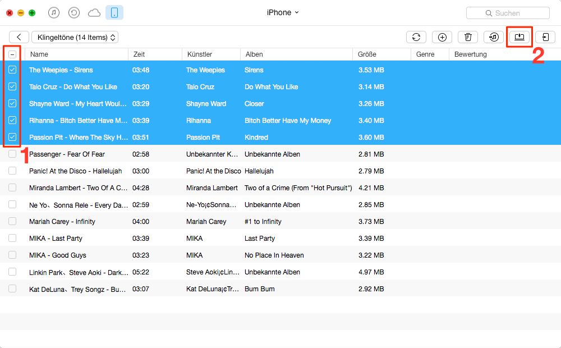Screen dimensions: 561x348
Task: Open the iCloud content icon
Action: click(94, 13)
